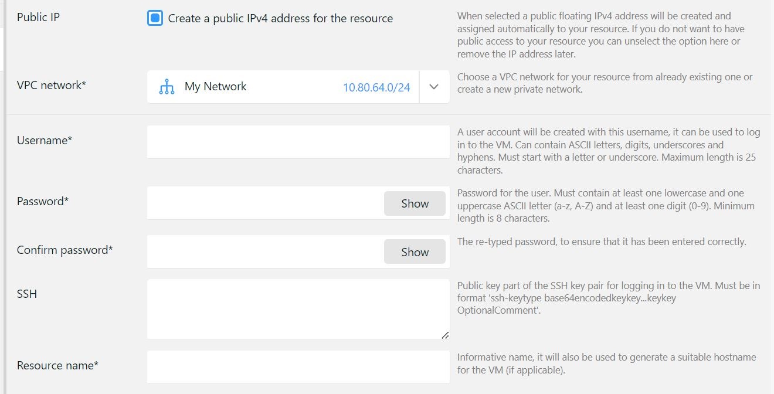This screenshot has width=774, height=394.
Task: Click the 'Create a public IPv4 address' label text
Action: [x=280, y=18]
